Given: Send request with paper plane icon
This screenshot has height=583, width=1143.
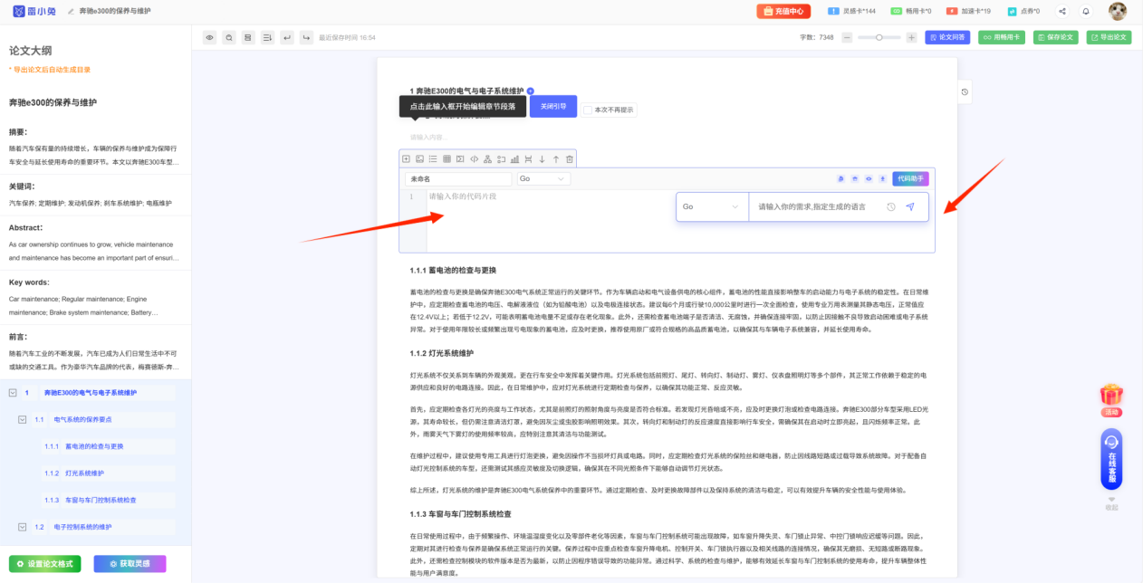Looking at the screenshot, I should (910, 206).
